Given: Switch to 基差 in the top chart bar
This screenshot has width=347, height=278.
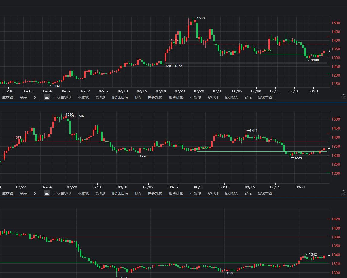Looking at the screenshot, I should click(x=23, y=98).
